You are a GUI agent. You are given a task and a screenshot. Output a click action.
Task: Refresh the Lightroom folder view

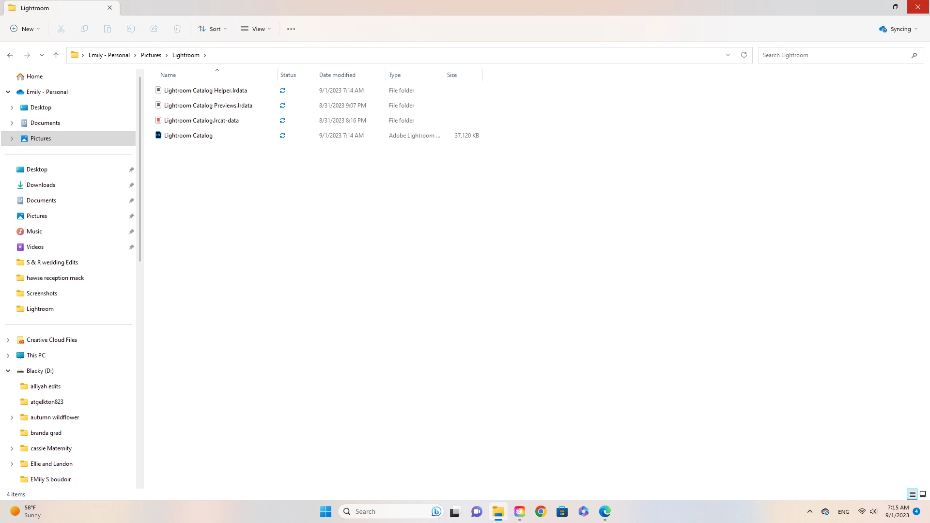click(x=744, y=55)
